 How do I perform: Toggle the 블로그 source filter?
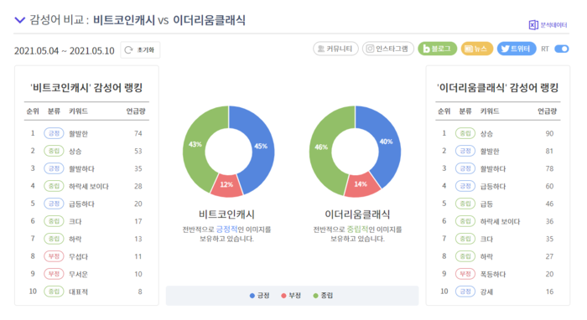tap(437, 49)
